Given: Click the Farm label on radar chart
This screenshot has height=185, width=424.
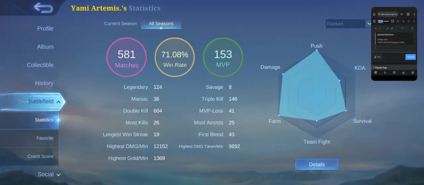Looking at the screenshot, I should (275, 121).
